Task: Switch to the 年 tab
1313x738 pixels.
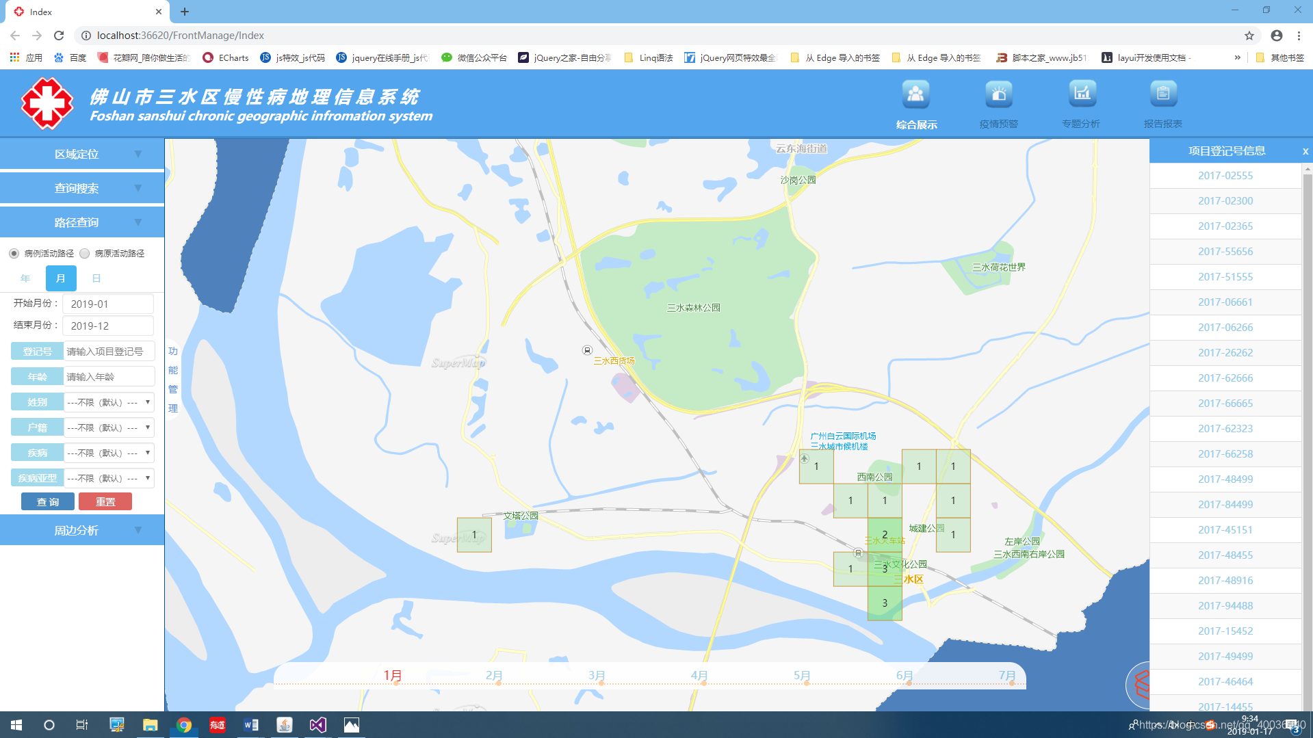Action: 25,278
